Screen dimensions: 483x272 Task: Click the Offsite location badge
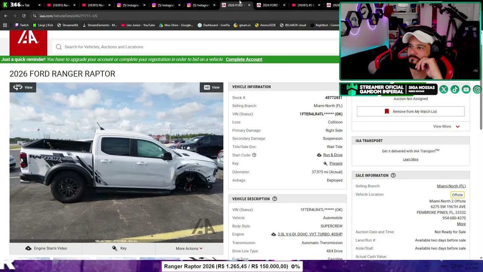tap(457, 195)
